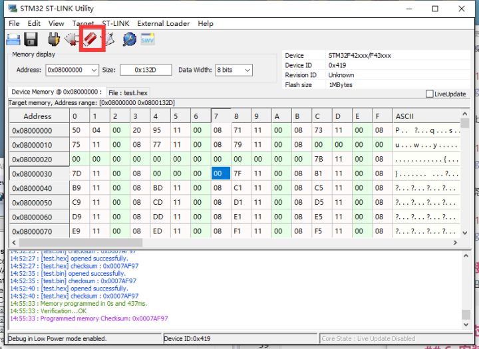This screenshot has width=479, height=349.
Task: Click the Address column header
Action: tap(39, 116)
